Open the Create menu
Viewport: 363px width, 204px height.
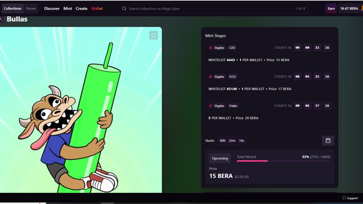point(82,8)
